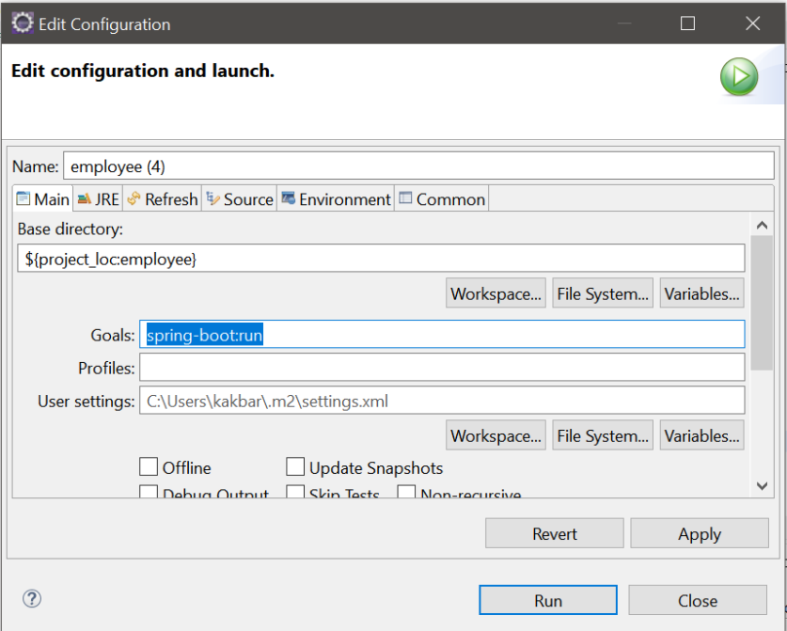This screenshot has width=787, height=631.
Task: Click the Apply button
Action: [x=700, y=533]
